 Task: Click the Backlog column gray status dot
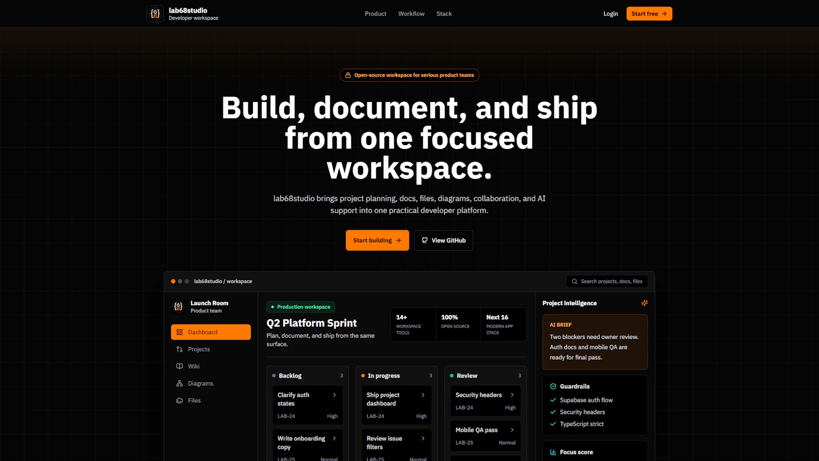[x=274, y=376]
